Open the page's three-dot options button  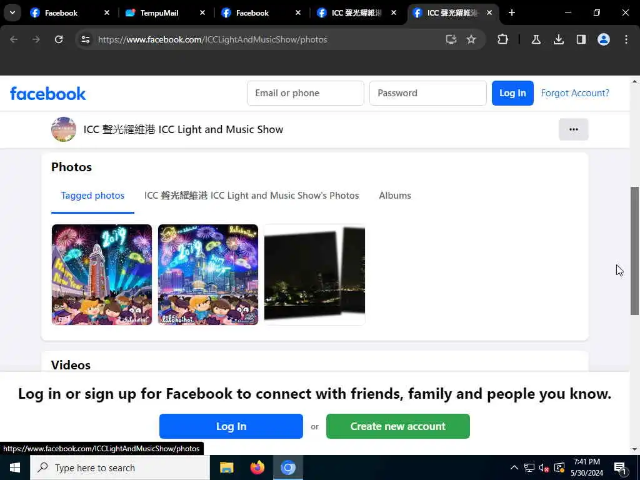point(574,129)
